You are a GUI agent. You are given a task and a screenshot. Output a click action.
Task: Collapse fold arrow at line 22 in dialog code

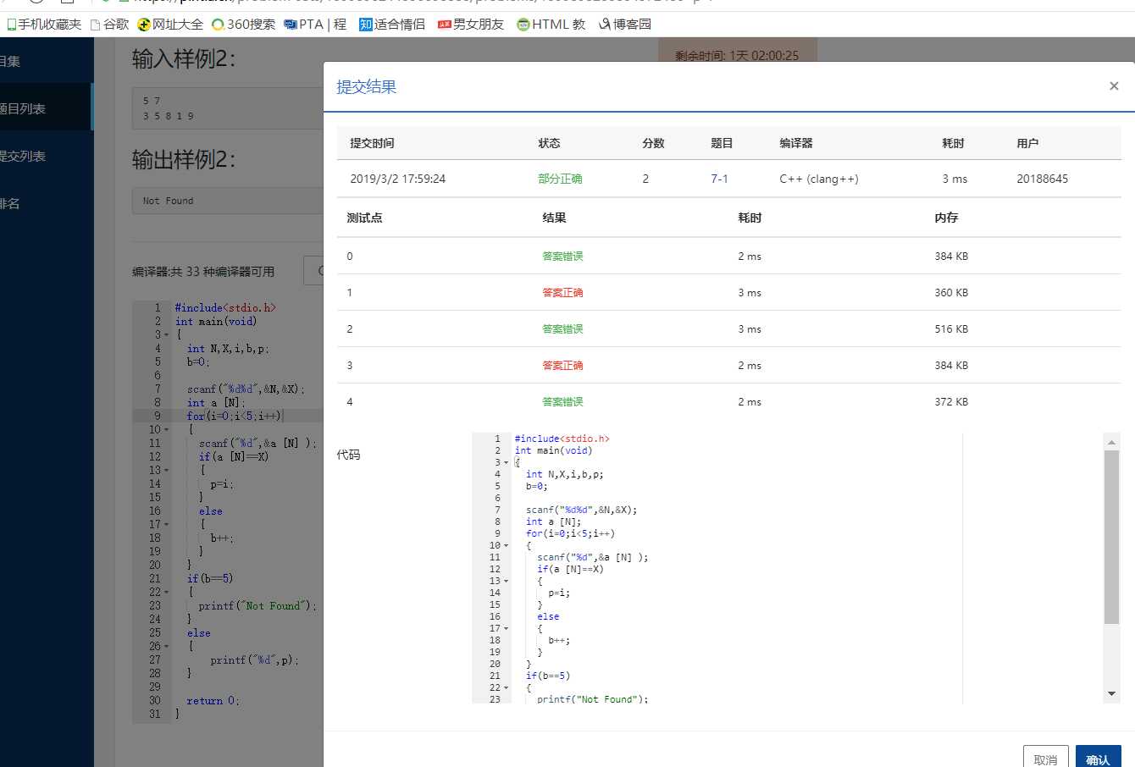(x=507, y=687)
